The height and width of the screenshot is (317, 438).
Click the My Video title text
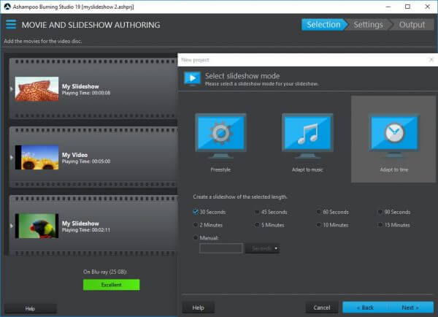(74, 155)
